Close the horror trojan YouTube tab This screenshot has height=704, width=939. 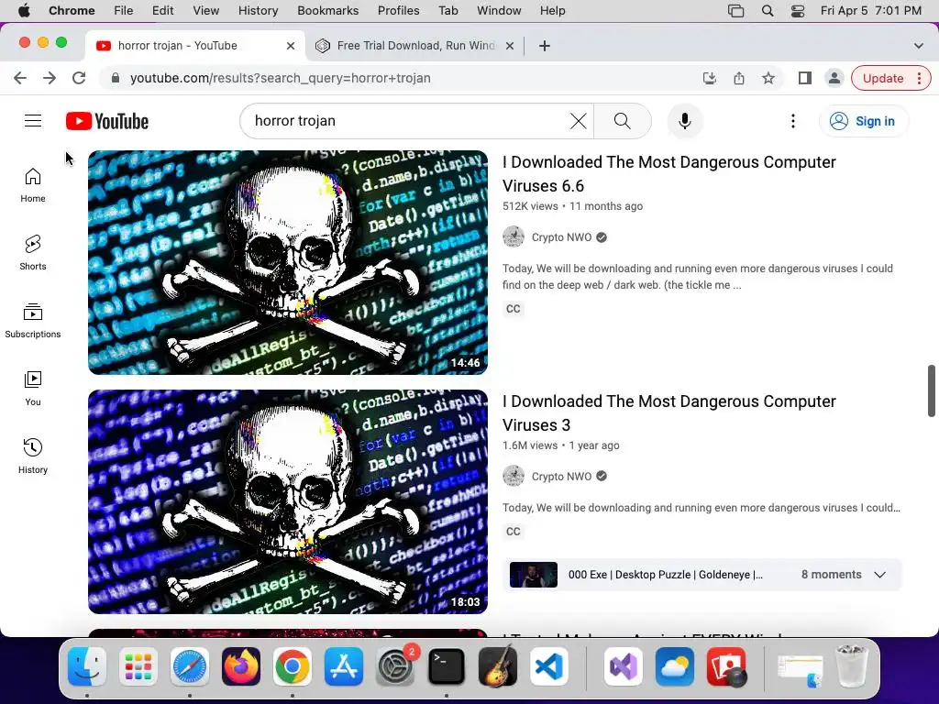291,46
